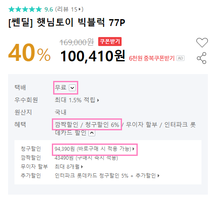Click the 6천원 중복쿠폰받기 link

152,58
